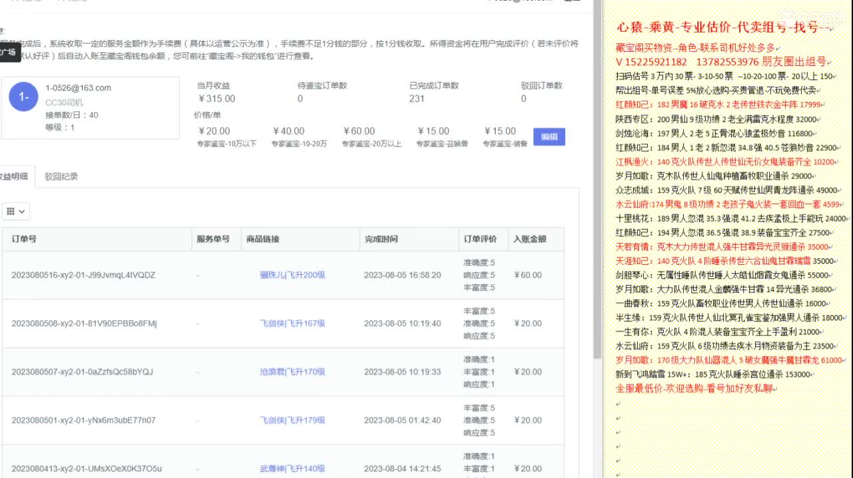Click completion time 2023-08-05 10:19:40

click(x=403, y=324)
